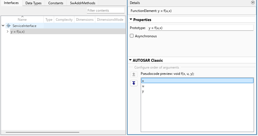Viewport: 258px width, 136px height.
Task: Click the Type column header
Action: pos(49,19)
